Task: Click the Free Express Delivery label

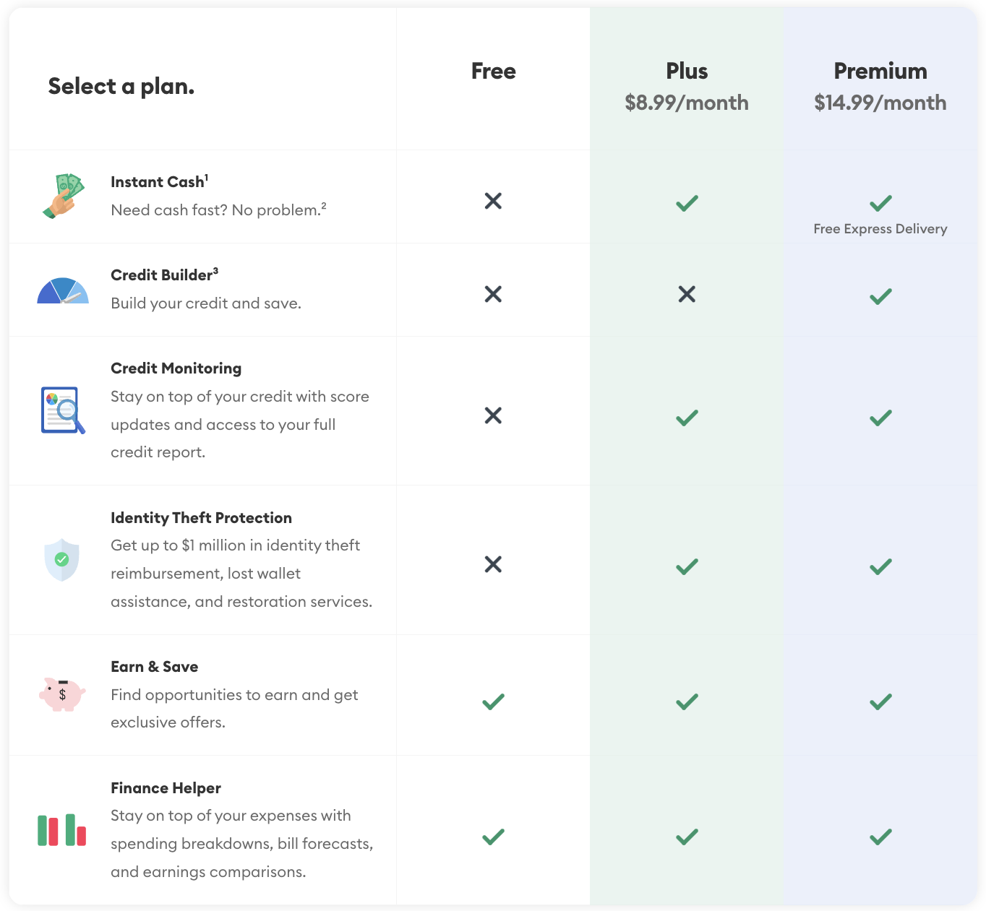Action: pyautogui.click(x=880, y=229)
